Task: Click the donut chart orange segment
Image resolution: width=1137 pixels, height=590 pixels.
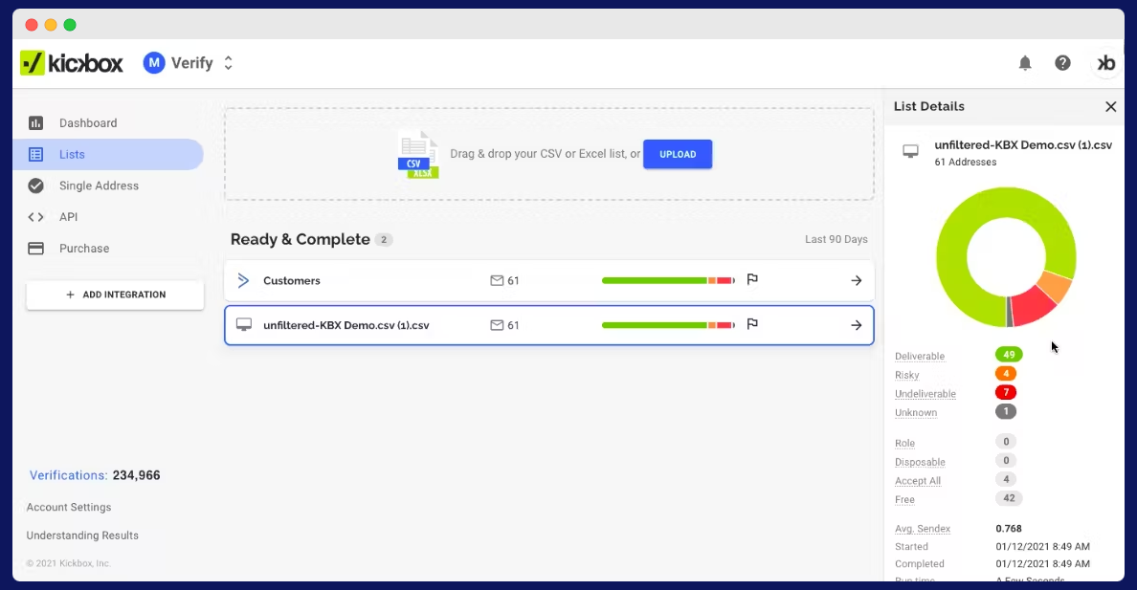Action: (1055, 285)
